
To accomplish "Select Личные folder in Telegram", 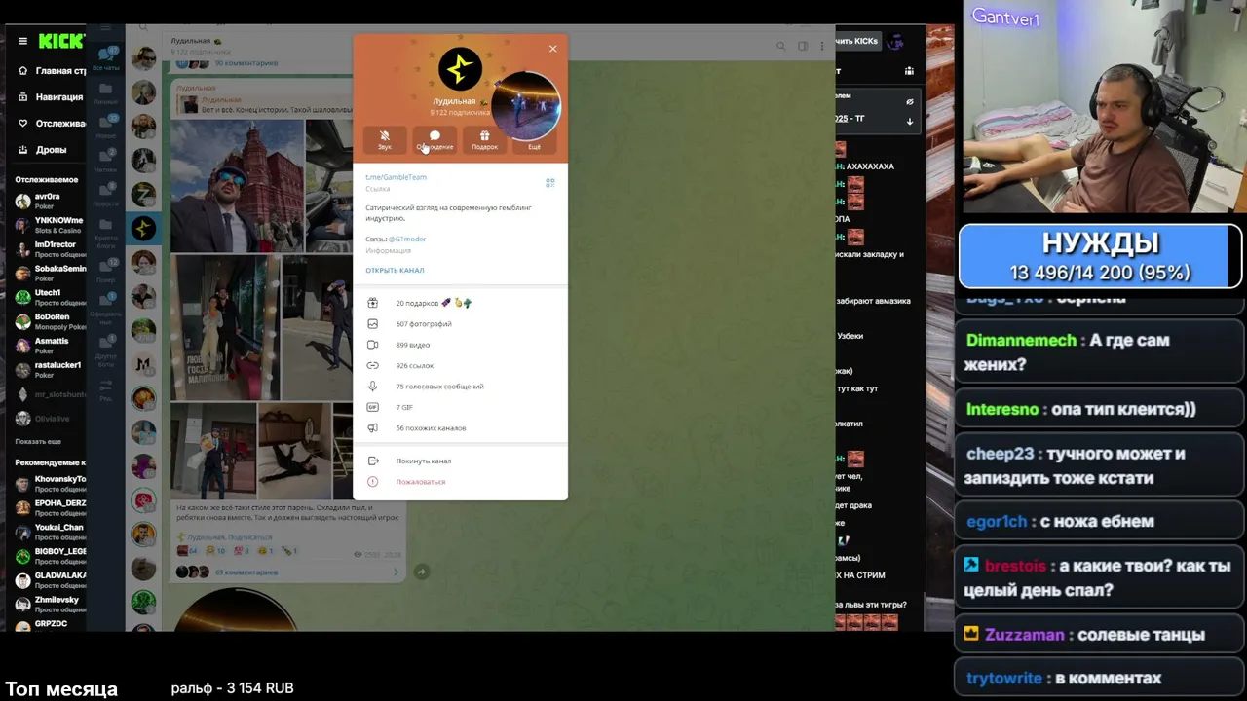I will (x=106, y=92).
